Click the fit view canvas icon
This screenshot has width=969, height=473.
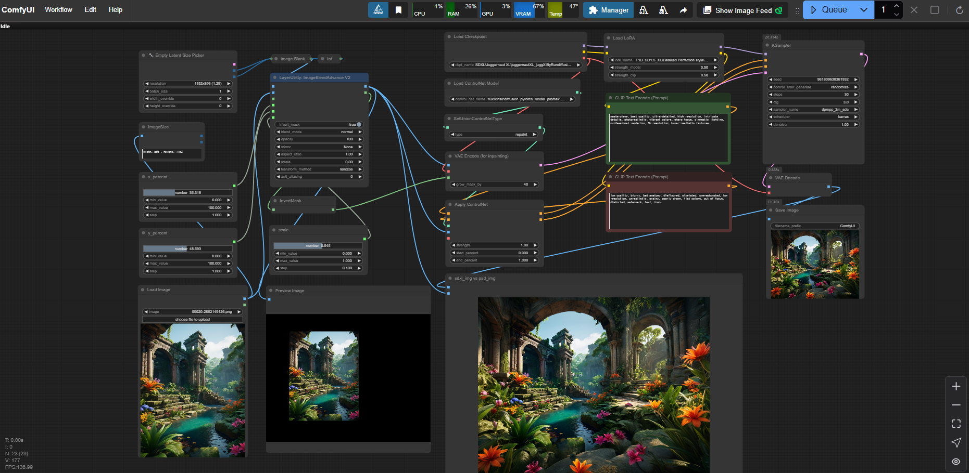point(956,424)
